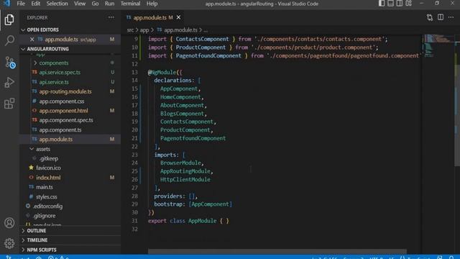
Task: Open the Edit menu
Action: tap(35, 4)
